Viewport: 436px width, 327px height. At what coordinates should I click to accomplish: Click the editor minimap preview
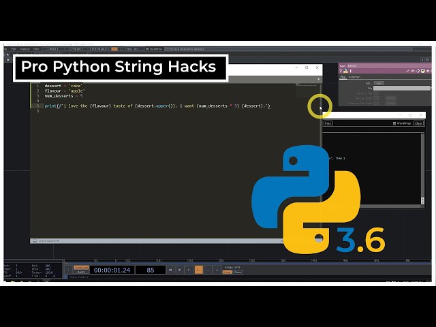[x=307, y=90]
